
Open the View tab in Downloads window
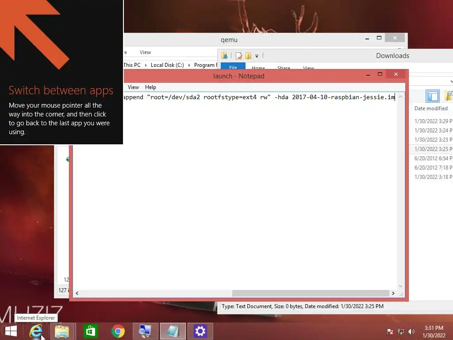(308, 67)
